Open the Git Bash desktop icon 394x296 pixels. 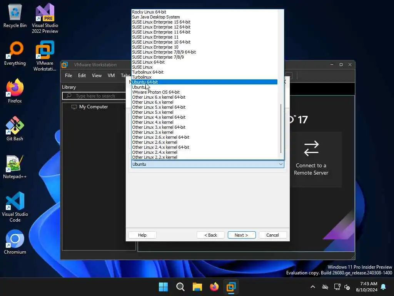pyautogui.click(x=15, y=129)
